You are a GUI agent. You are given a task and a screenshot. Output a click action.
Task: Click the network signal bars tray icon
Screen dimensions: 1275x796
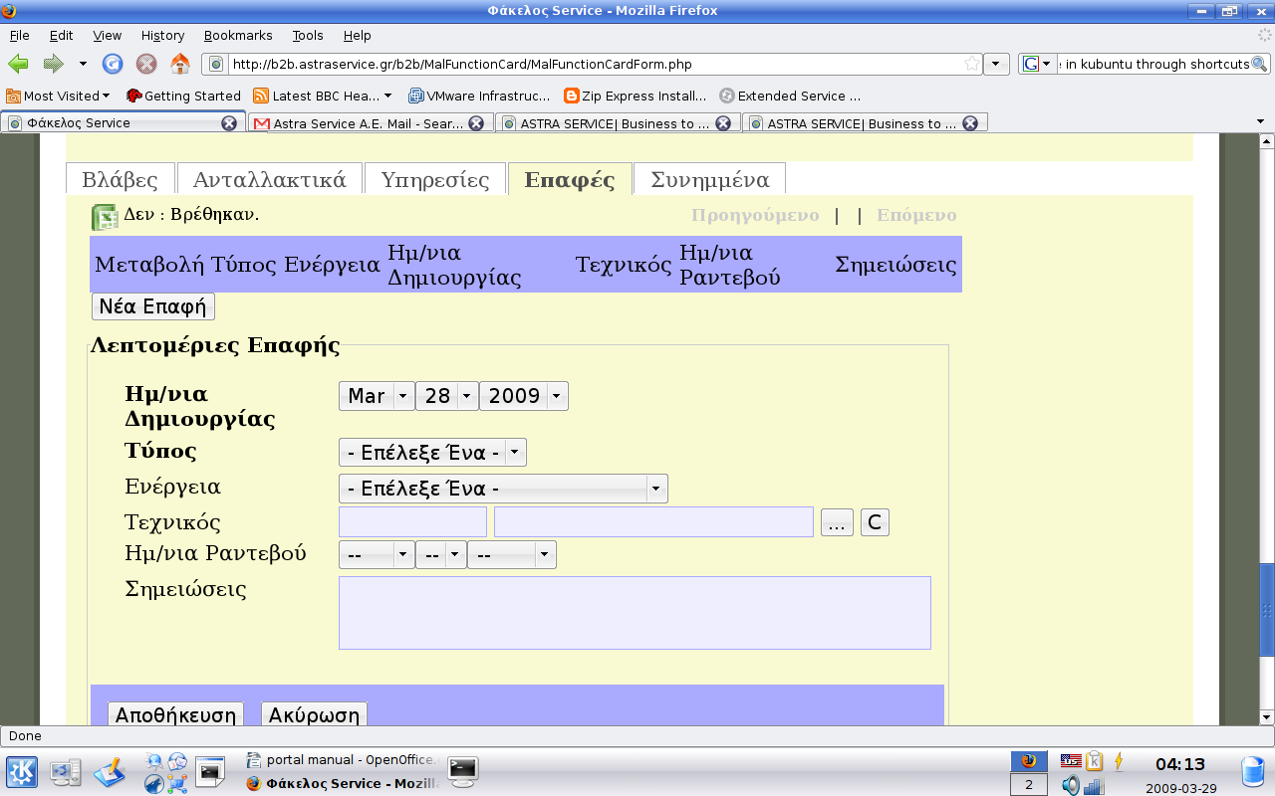click(x=1094, y=786)
